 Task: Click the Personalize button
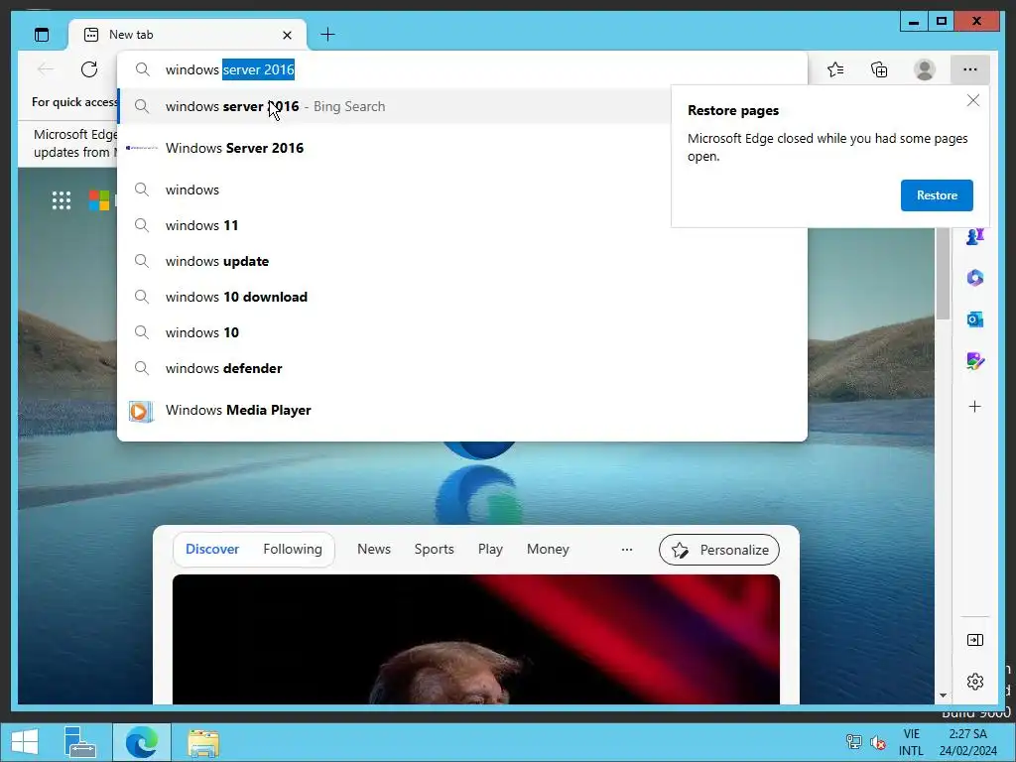pyautogui.click(x=719, y=550)
